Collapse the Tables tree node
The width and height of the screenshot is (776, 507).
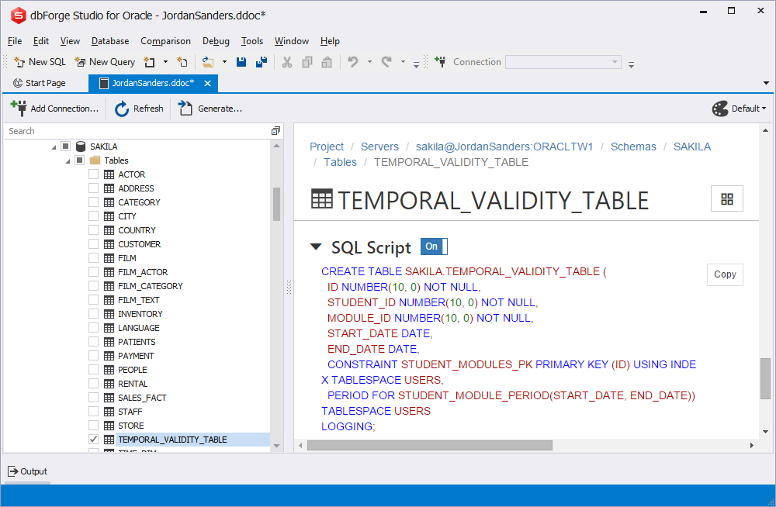(x=68, y=160)
